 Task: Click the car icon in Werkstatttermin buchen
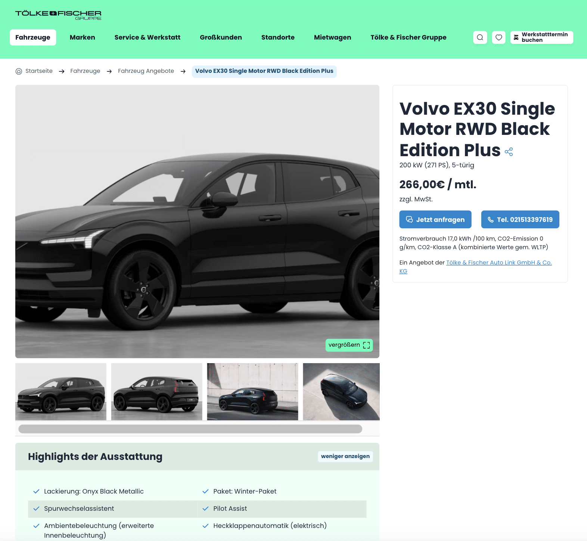point(516,37)
